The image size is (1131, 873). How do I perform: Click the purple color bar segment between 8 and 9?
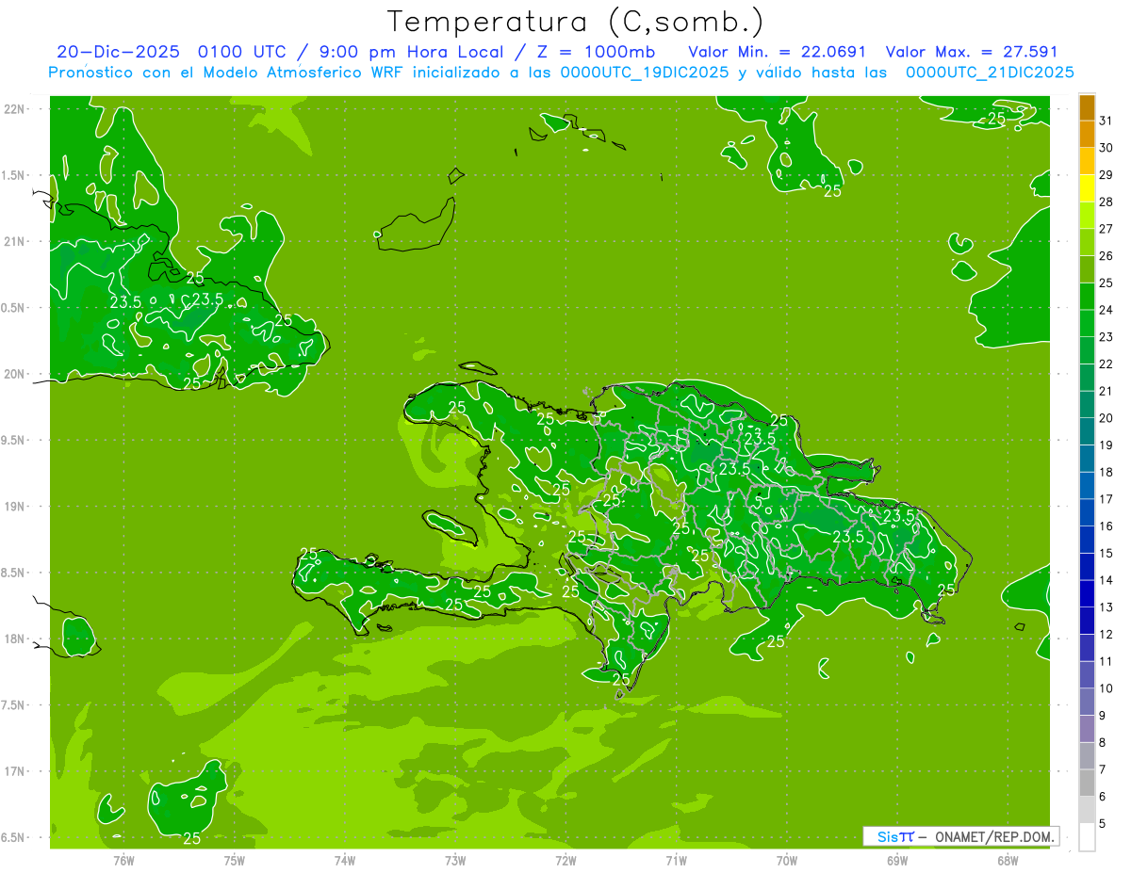pos(1087,729)
